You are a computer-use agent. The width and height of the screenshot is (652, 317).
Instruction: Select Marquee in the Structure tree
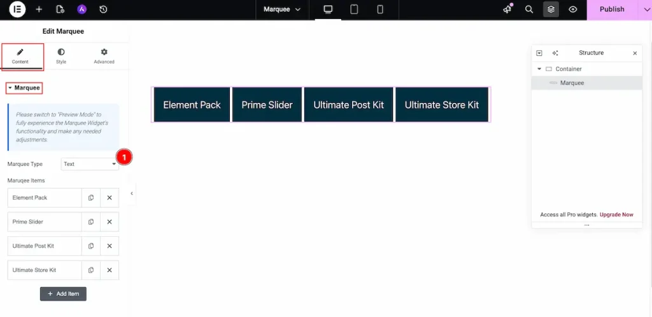pos(572,83)
